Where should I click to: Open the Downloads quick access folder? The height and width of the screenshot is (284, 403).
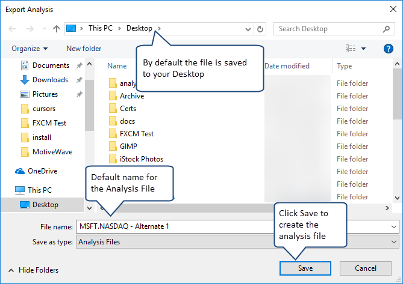pos(50,80)
